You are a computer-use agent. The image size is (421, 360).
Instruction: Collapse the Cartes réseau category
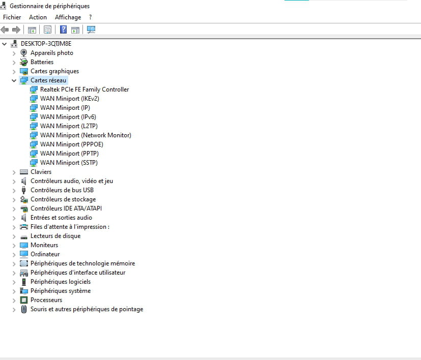[x=14, y=80]
